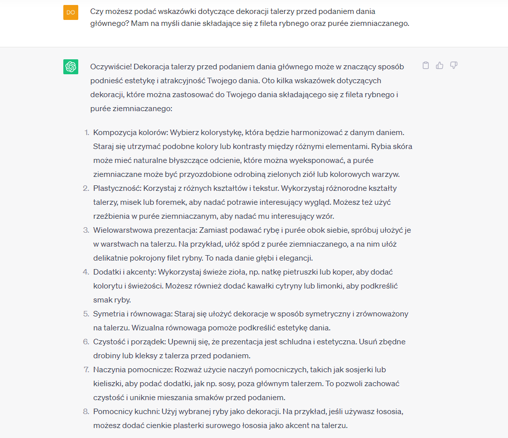Image resolution: width=508 pixels, height=438 pixels.
Task: Copy the response with the clipboard icon
Action: click(426, 65)
